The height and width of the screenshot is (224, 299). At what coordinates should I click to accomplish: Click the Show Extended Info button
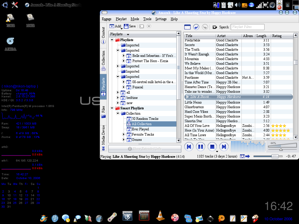[145, 149]
